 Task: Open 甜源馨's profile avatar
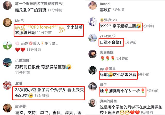[7, 108]
